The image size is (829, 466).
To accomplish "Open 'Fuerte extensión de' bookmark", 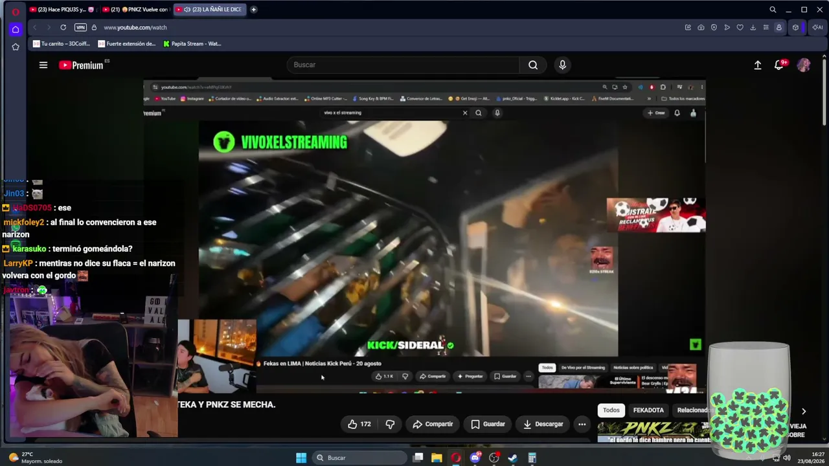I will pos(127,44).
